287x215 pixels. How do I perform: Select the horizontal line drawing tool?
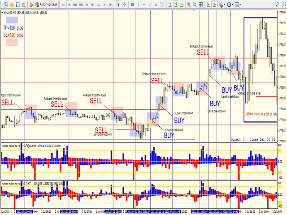[x=144, y=4]
